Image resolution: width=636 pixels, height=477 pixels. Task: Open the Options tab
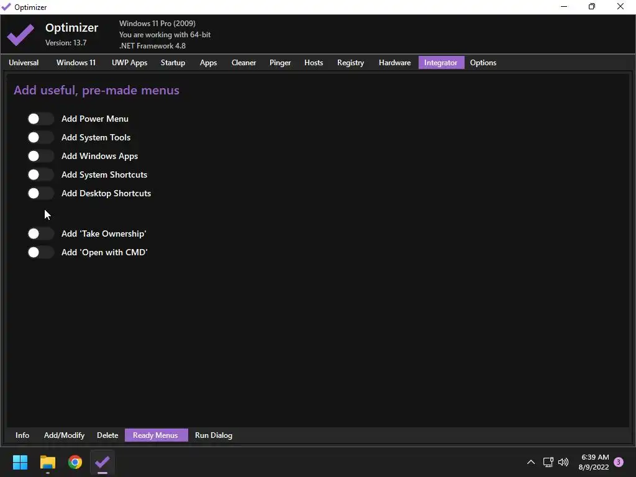point(483,63)
